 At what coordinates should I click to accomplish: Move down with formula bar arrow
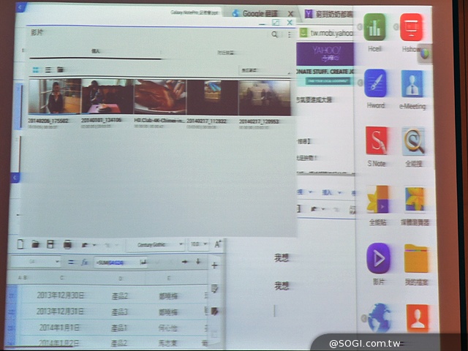(198, 262)
